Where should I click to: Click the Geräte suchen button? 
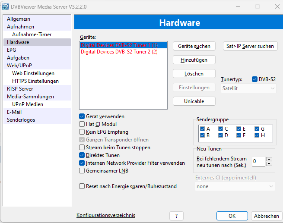[194, 46]
